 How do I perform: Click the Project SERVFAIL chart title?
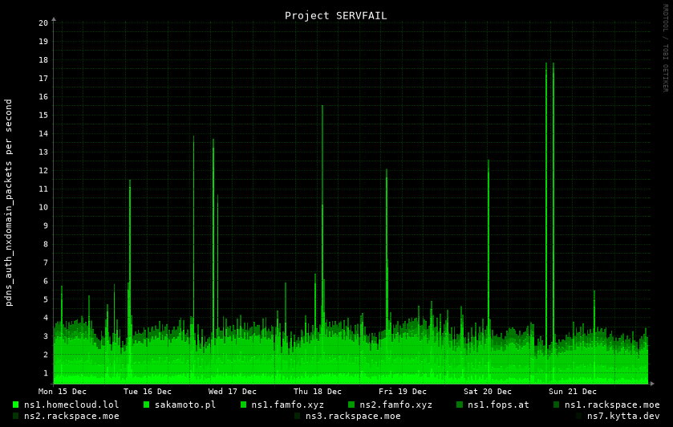335,15
